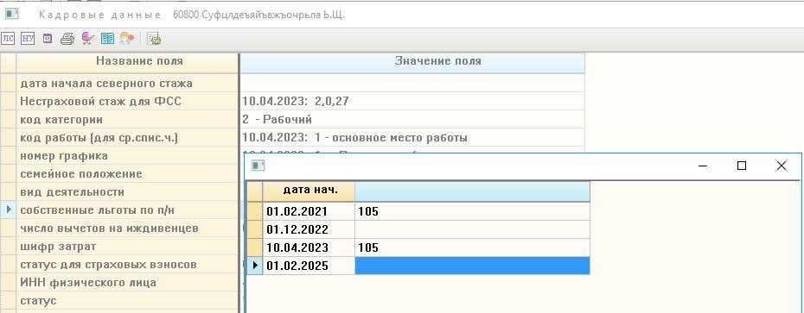The height and width of the screenshot is (313, 804).
Task: Click the ЛС toolbar icon
Action: (8, 39)
